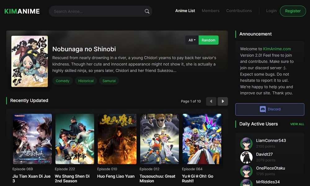The width and height of the screenshot is (310, 186).
Task: Open the Members page
Action: (x=210, y=11)
